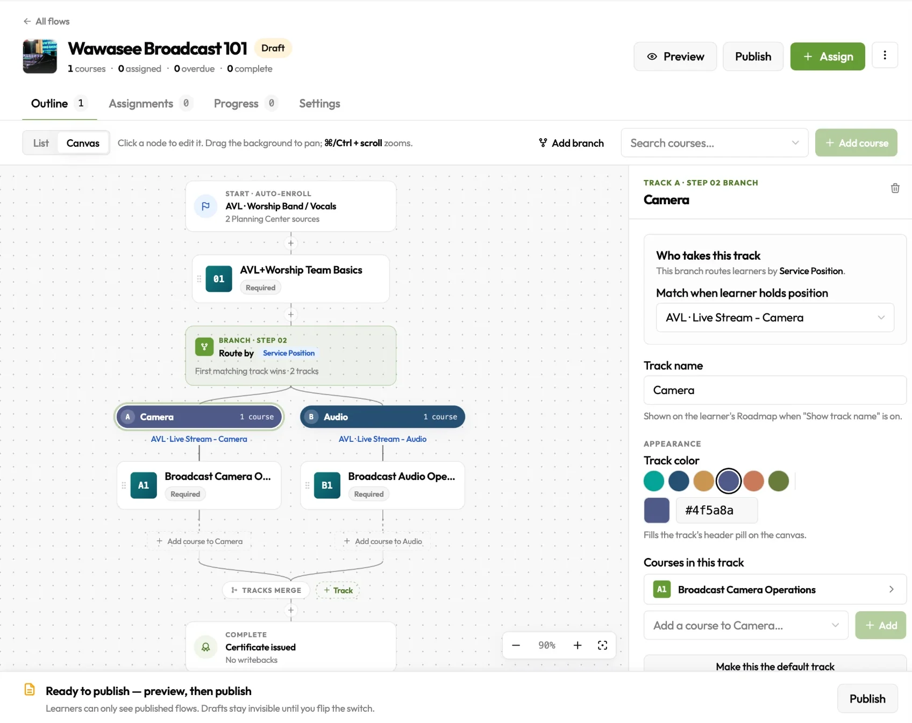Screen dimensions: 912x723
Task: Click the 01 badge on AVL+Worship Team Basics
Action: [x=219, y=278]
